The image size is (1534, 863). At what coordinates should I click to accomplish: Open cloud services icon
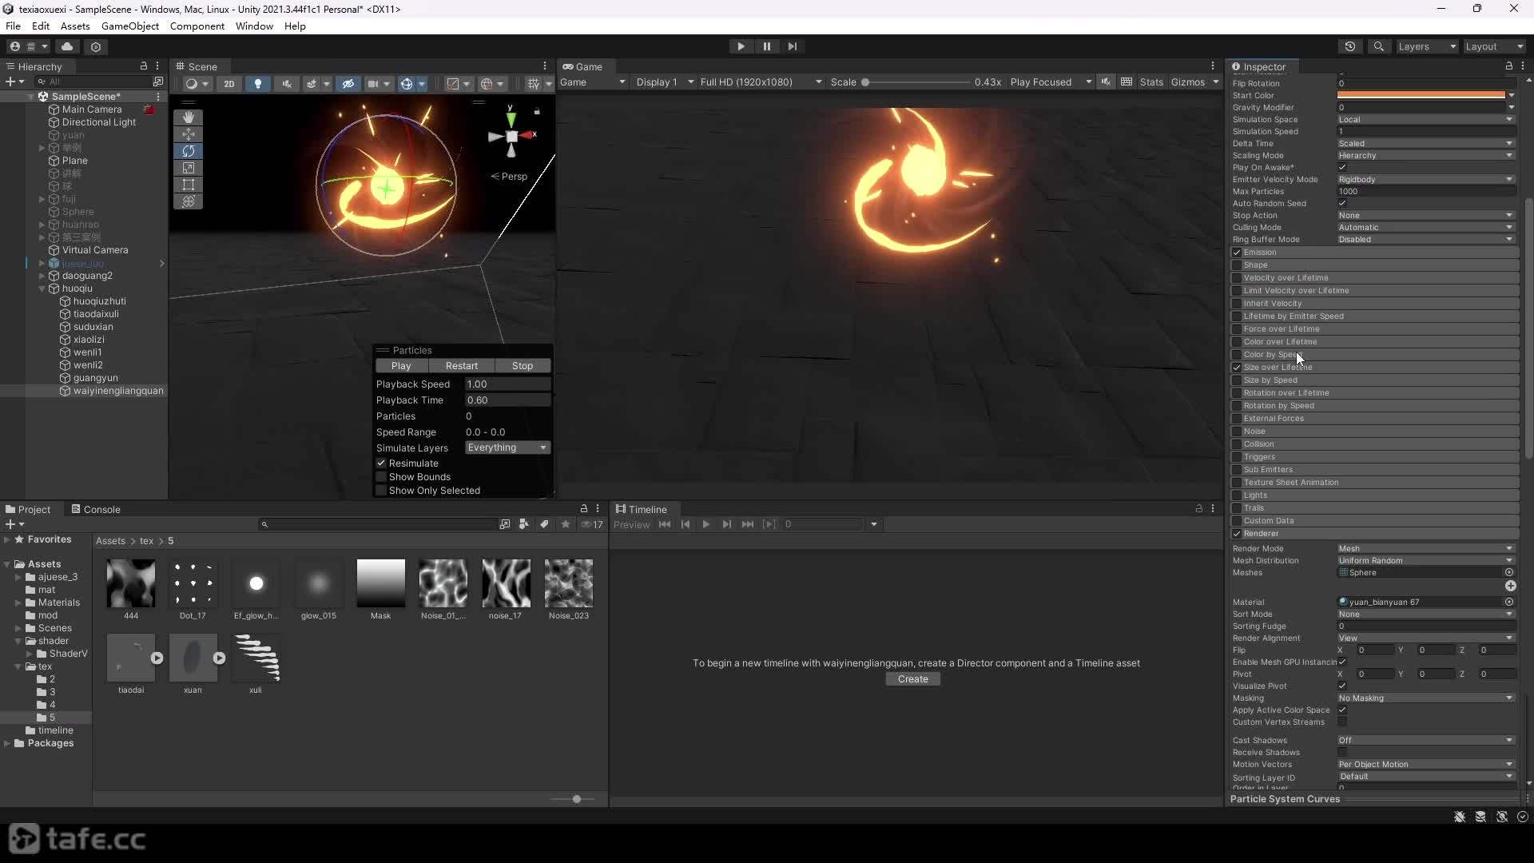[67, 46]
